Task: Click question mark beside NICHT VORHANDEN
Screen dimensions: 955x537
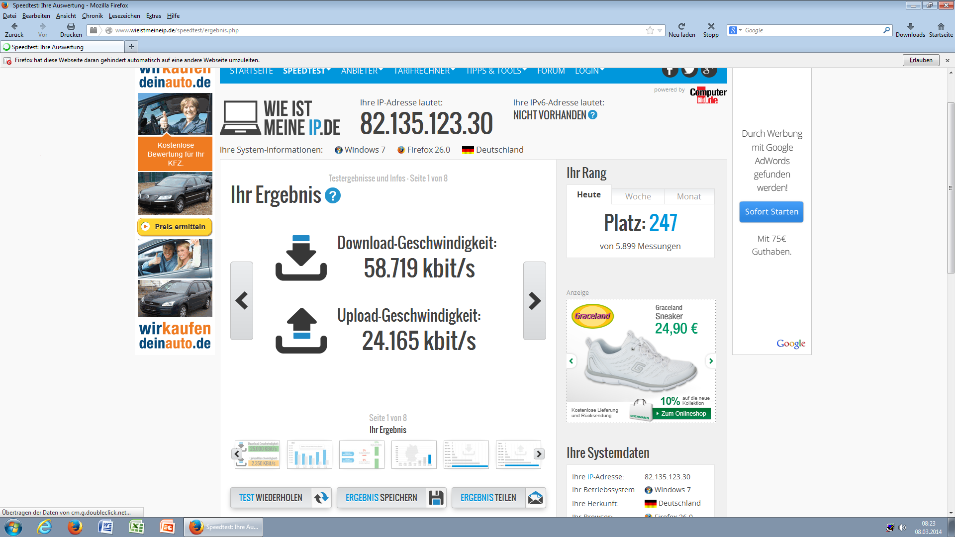Action: (x=592, y=115)
